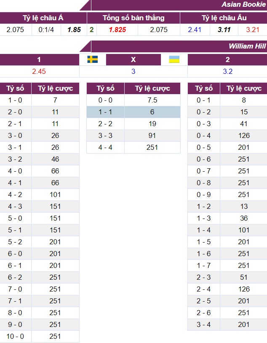This screenshot has width=267, height=343.
Task: Click the red 1.825 total goals odds
Action: tap(117, 30)
